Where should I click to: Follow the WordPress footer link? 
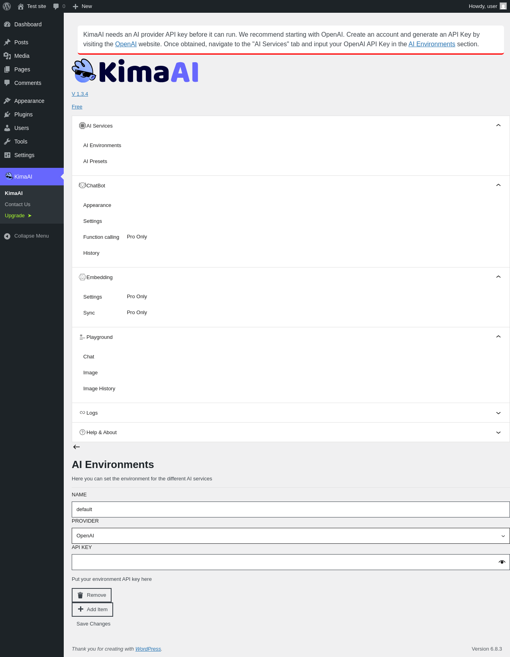(148, 649)
